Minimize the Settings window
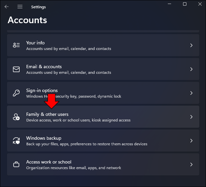The image size is (206, 187). tap(169, 4)
